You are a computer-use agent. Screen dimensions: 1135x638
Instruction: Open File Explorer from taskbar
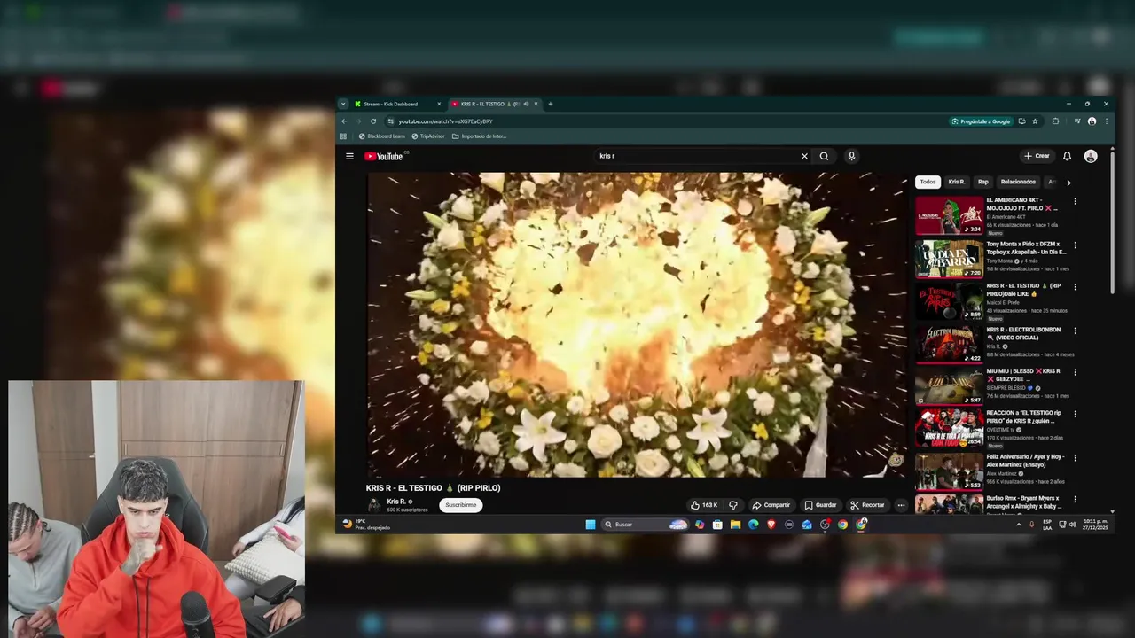[x=735, y=525]
